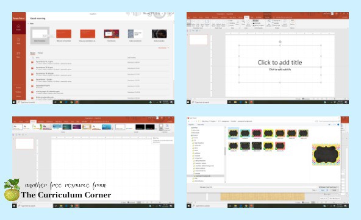
Task: Click the back arrow in Insert Picture dialog
Action: pos(189,121)
